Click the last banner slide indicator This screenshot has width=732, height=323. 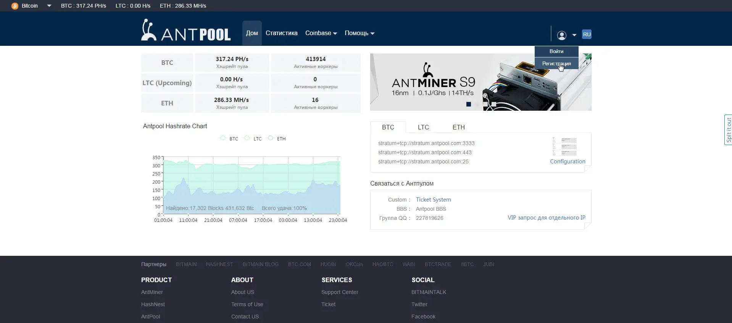point(493,104)
